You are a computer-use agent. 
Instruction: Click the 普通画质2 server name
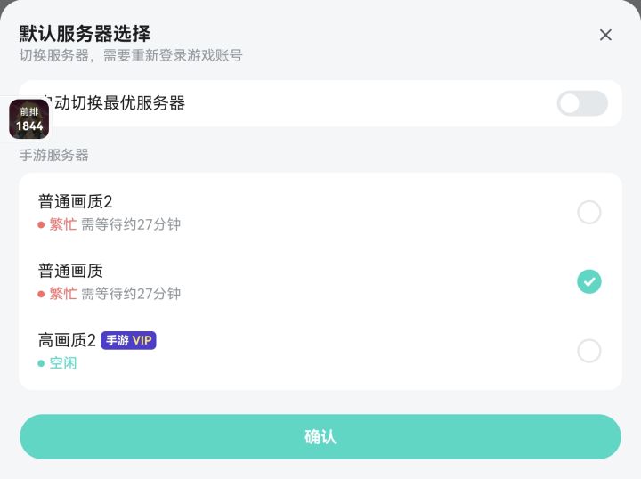pos(75,201)
